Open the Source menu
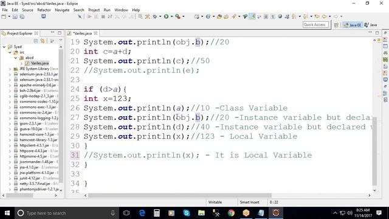Screen dimensions: 389x219 pos(27,10)
